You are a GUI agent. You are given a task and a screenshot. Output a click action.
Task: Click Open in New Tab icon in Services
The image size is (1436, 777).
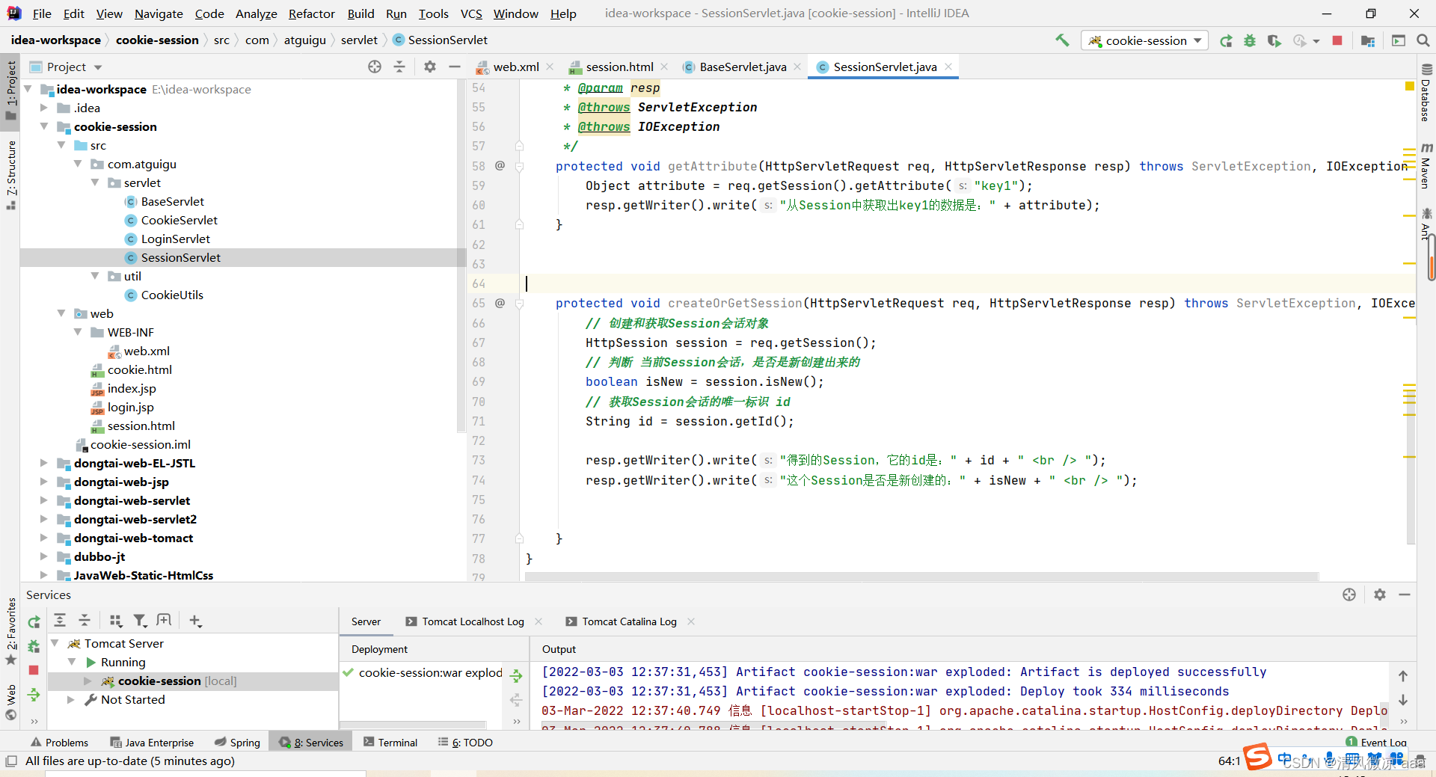coord(164,620)
